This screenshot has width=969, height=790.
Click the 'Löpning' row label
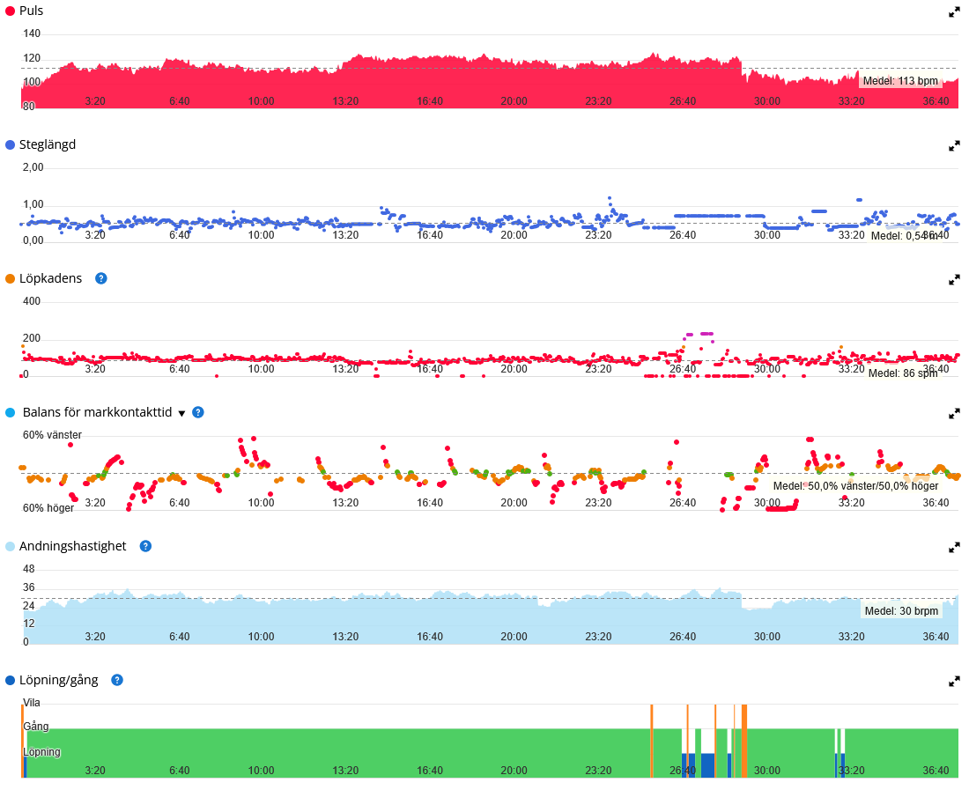click(42, 752)
